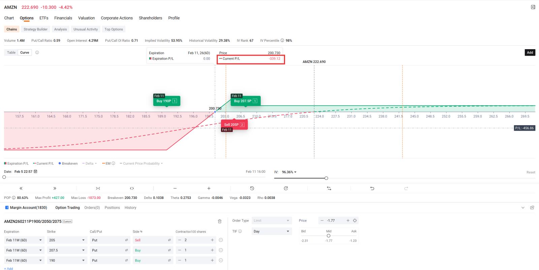This screenshot has height=270, width=539.
Task: Pop out the trading panel window
Action: click(x=532, y=208)
